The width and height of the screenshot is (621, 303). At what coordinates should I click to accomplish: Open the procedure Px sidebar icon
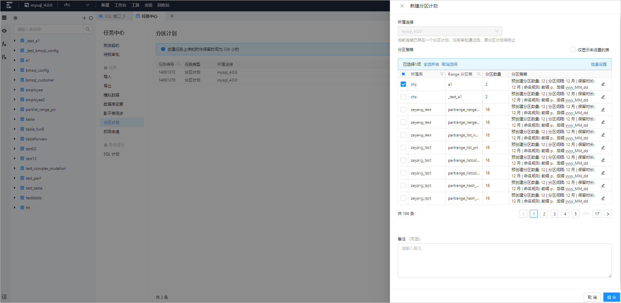4,57
